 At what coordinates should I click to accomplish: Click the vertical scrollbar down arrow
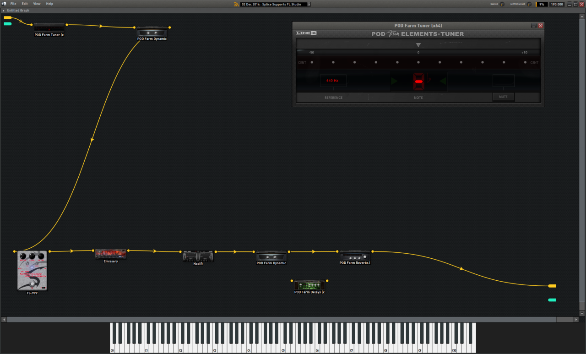(582, 313)
